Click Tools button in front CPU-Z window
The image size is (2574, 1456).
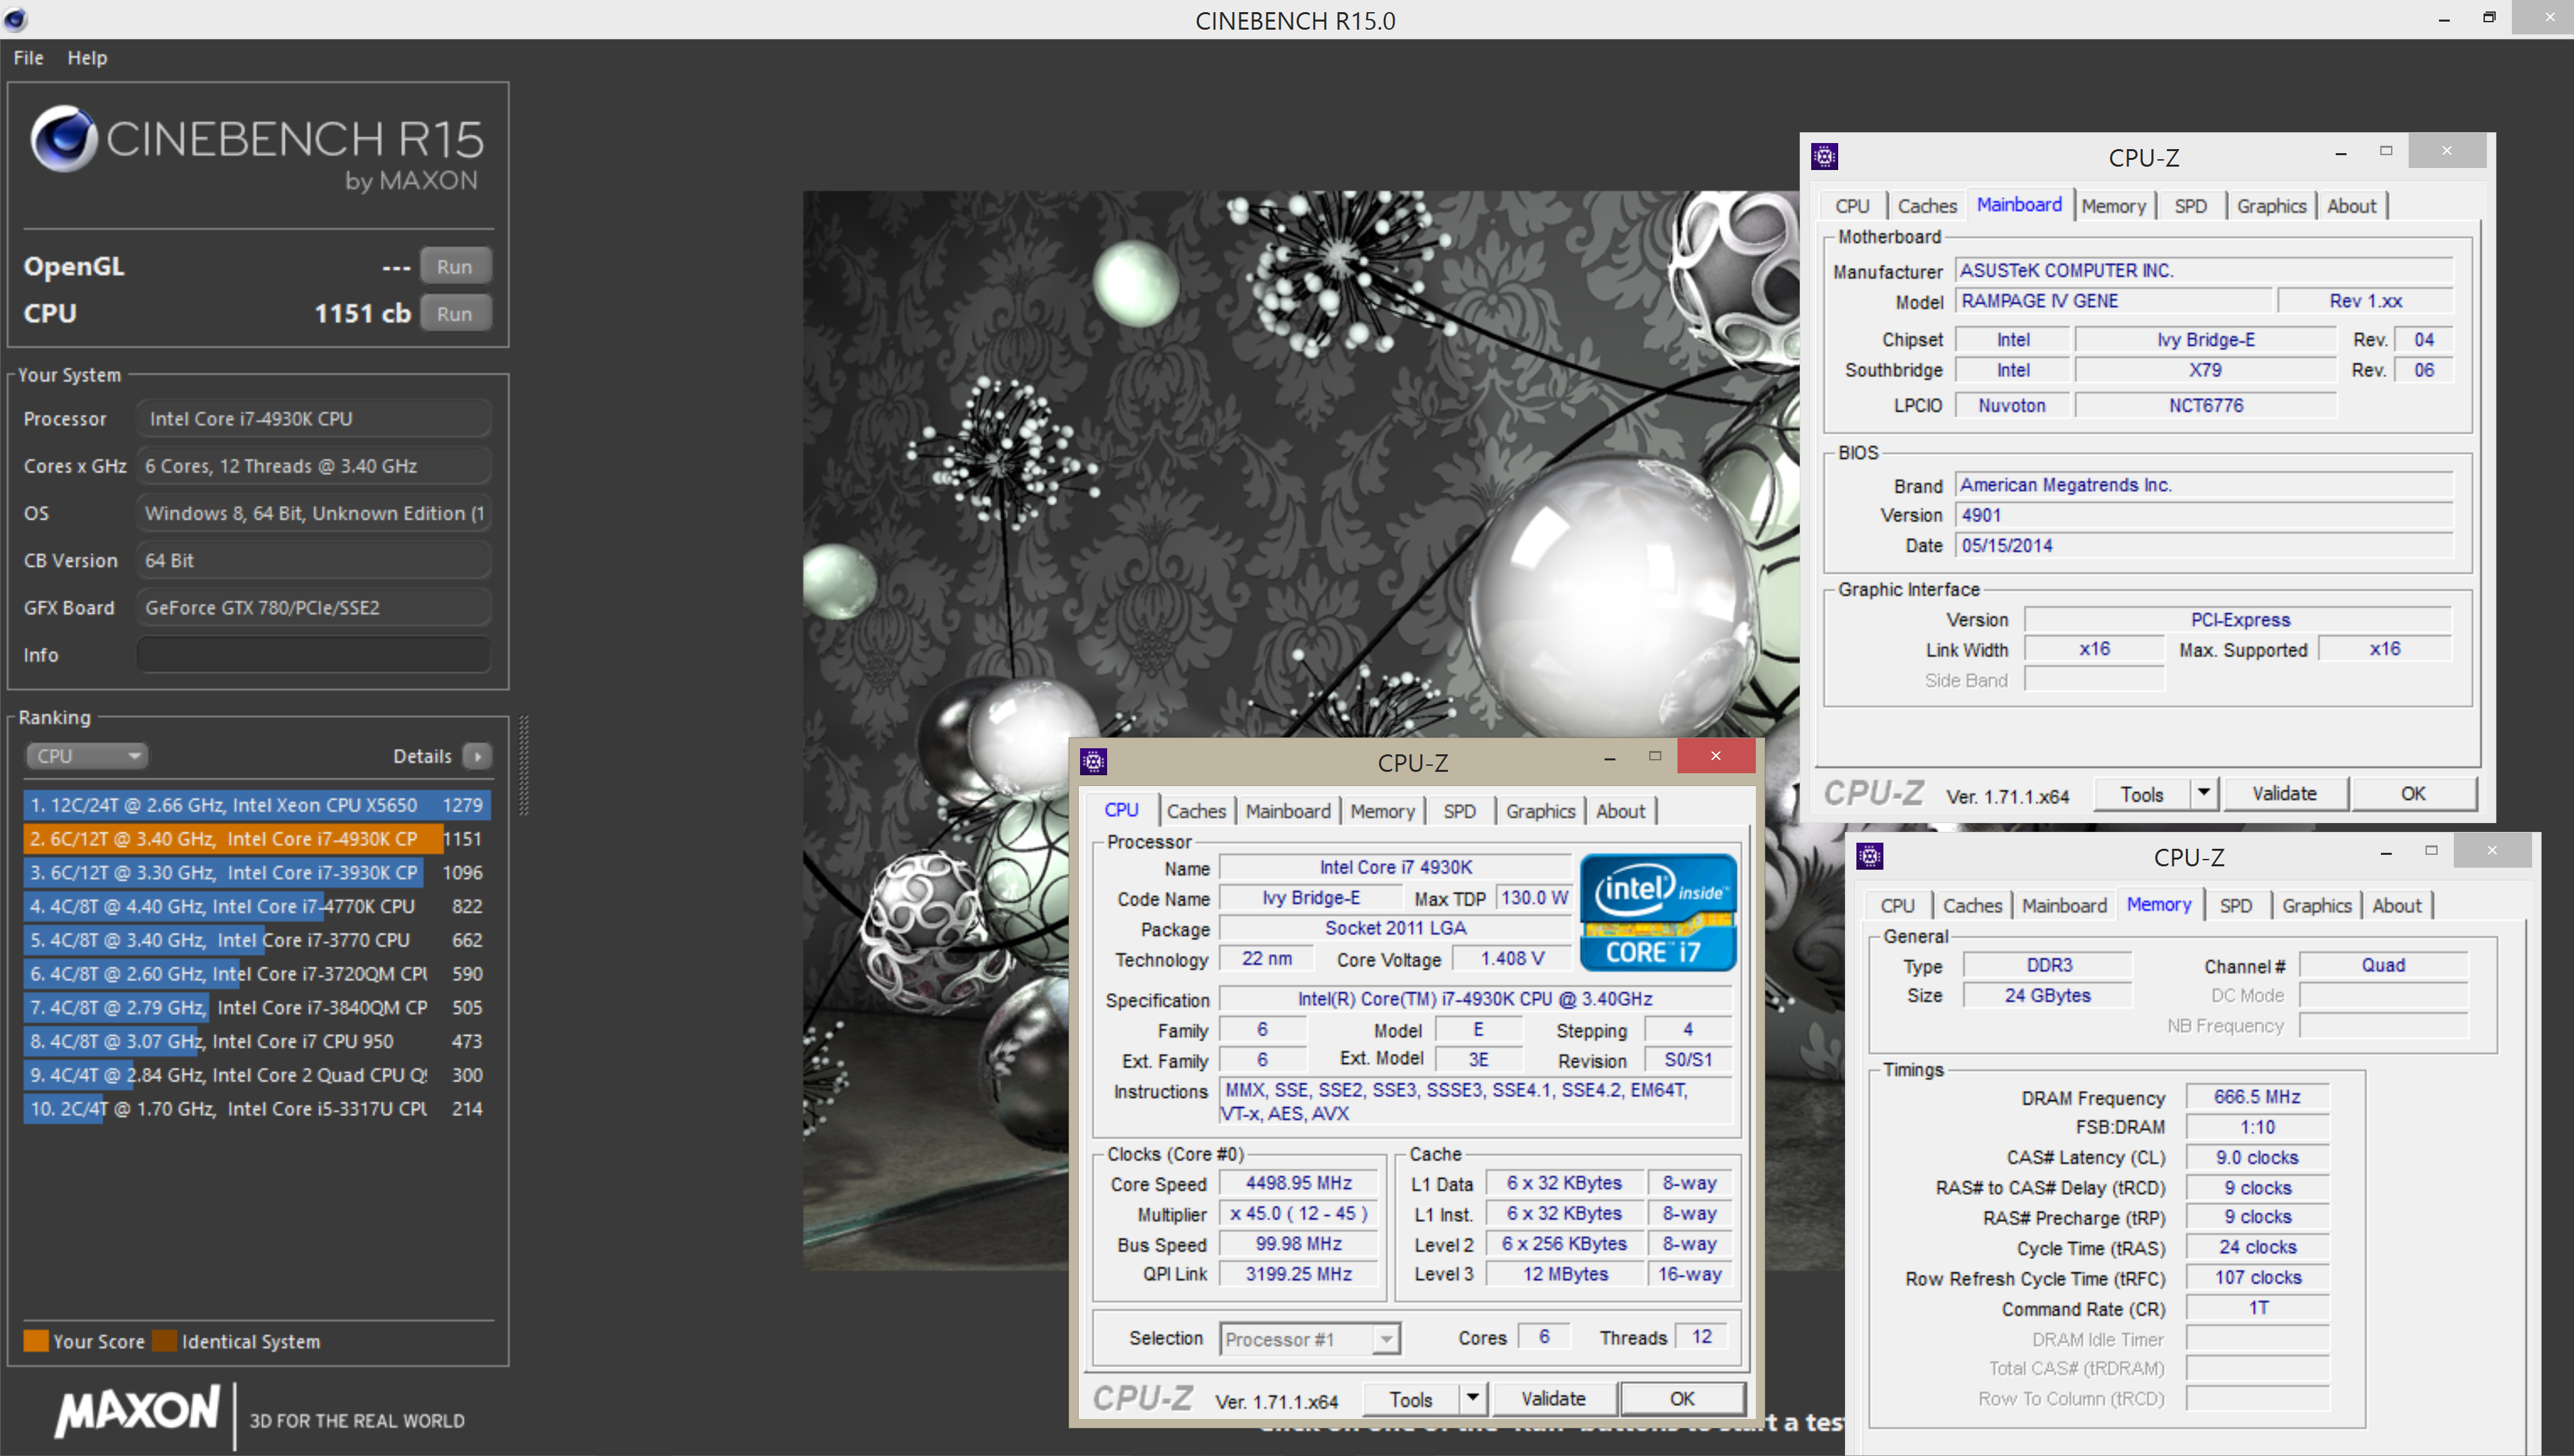(1411, 1399)
